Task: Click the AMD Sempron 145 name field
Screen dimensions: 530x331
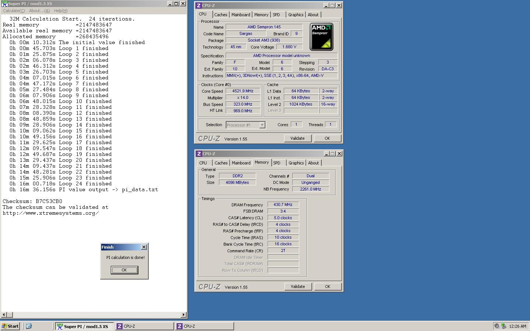Action: pos(264,27)
